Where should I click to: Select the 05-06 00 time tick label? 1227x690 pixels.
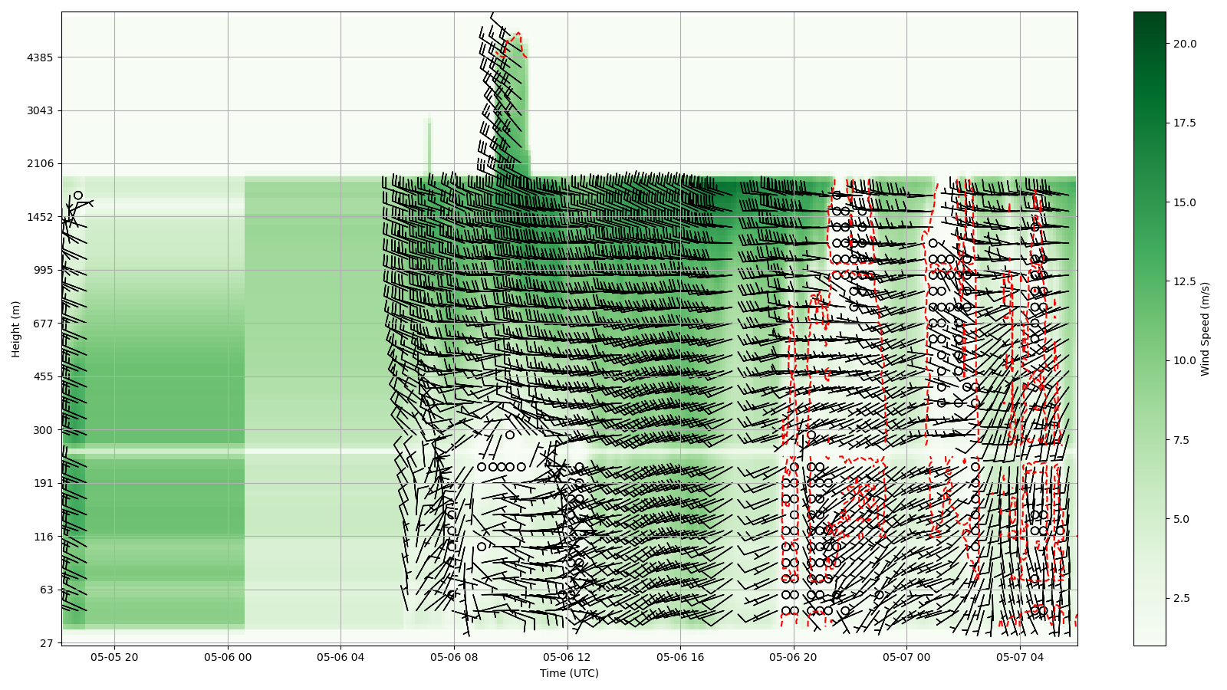[228, 657]
